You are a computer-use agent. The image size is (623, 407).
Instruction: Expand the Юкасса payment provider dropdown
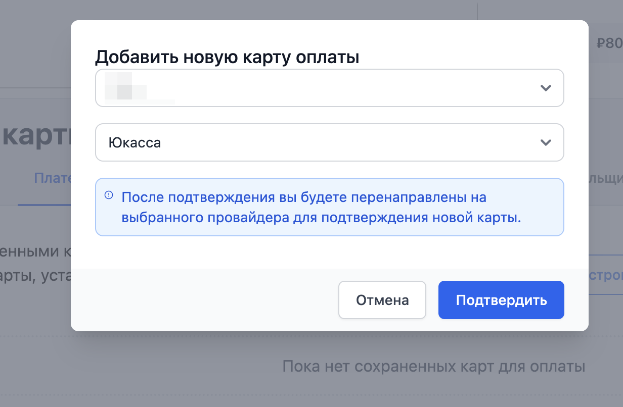point(329,142)
